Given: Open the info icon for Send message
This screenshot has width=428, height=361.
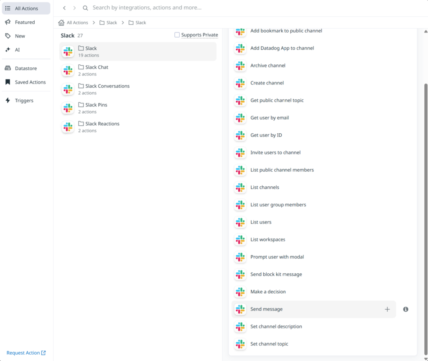Looking at the screenshot, I should 405,309.
